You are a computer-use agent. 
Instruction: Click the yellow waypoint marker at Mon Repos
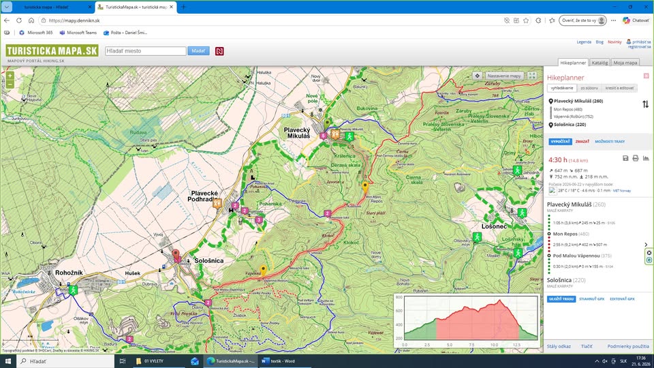point(365,187)
